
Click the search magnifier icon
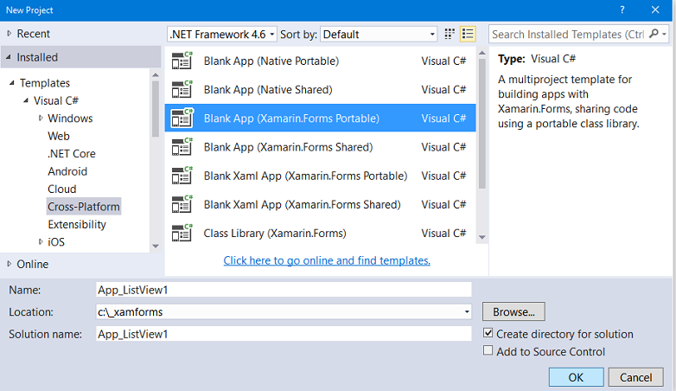tap(654, 34)
